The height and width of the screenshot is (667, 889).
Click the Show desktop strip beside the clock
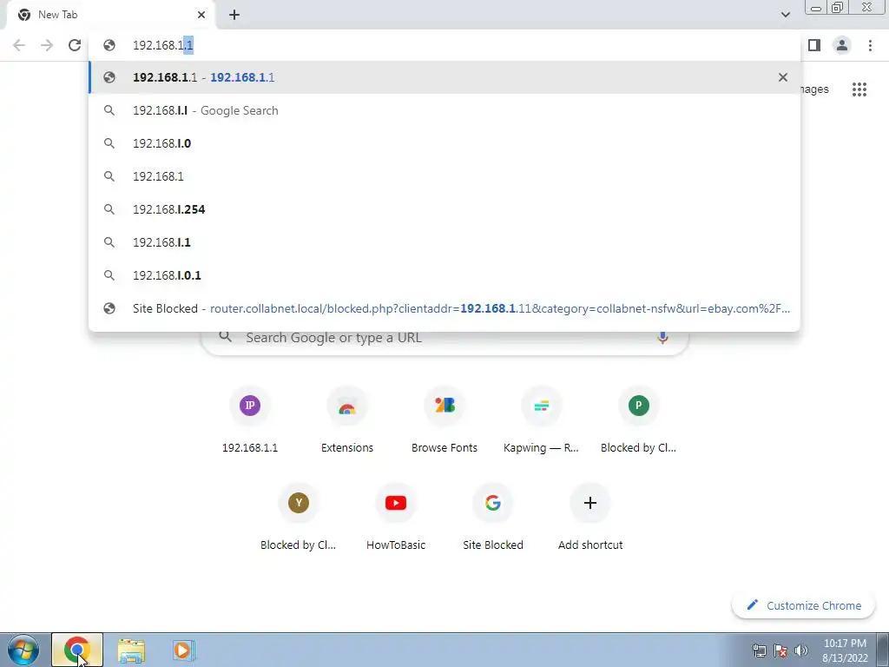point(883,650)
